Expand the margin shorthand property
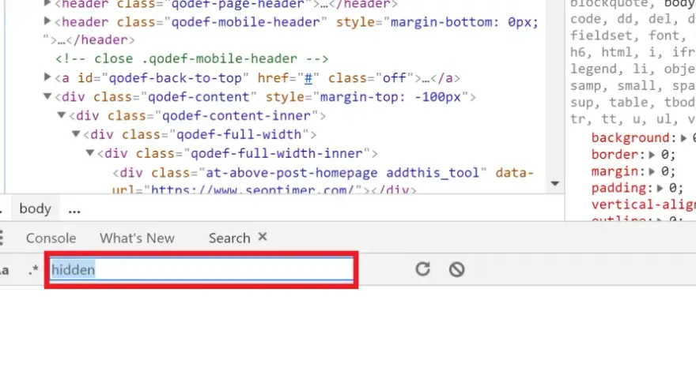The height and width of the screenshot is (379, 696). click(x=652, y=171)
